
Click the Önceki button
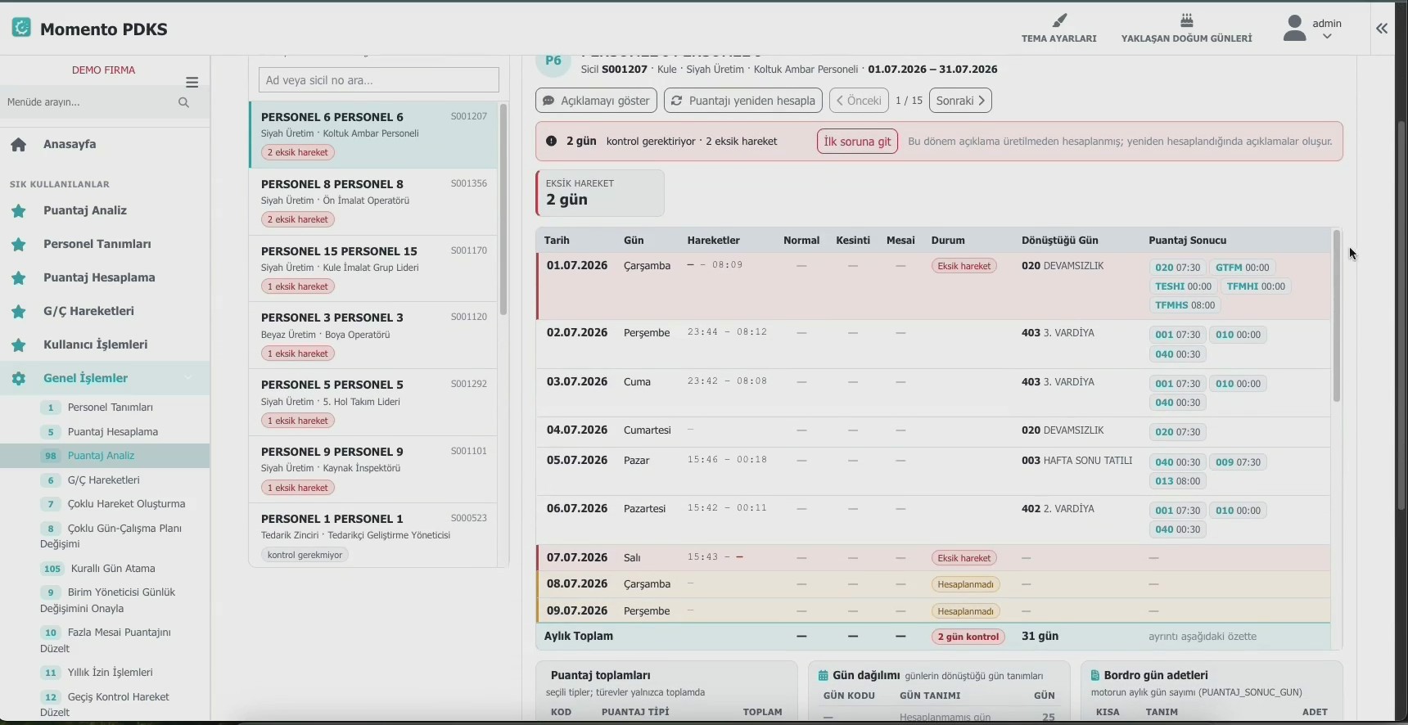(x=859, y=101)
